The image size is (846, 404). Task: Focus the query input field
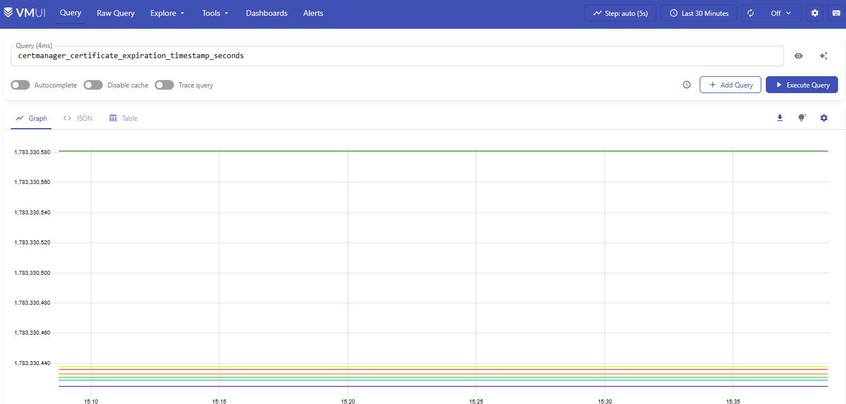point(397,56)
